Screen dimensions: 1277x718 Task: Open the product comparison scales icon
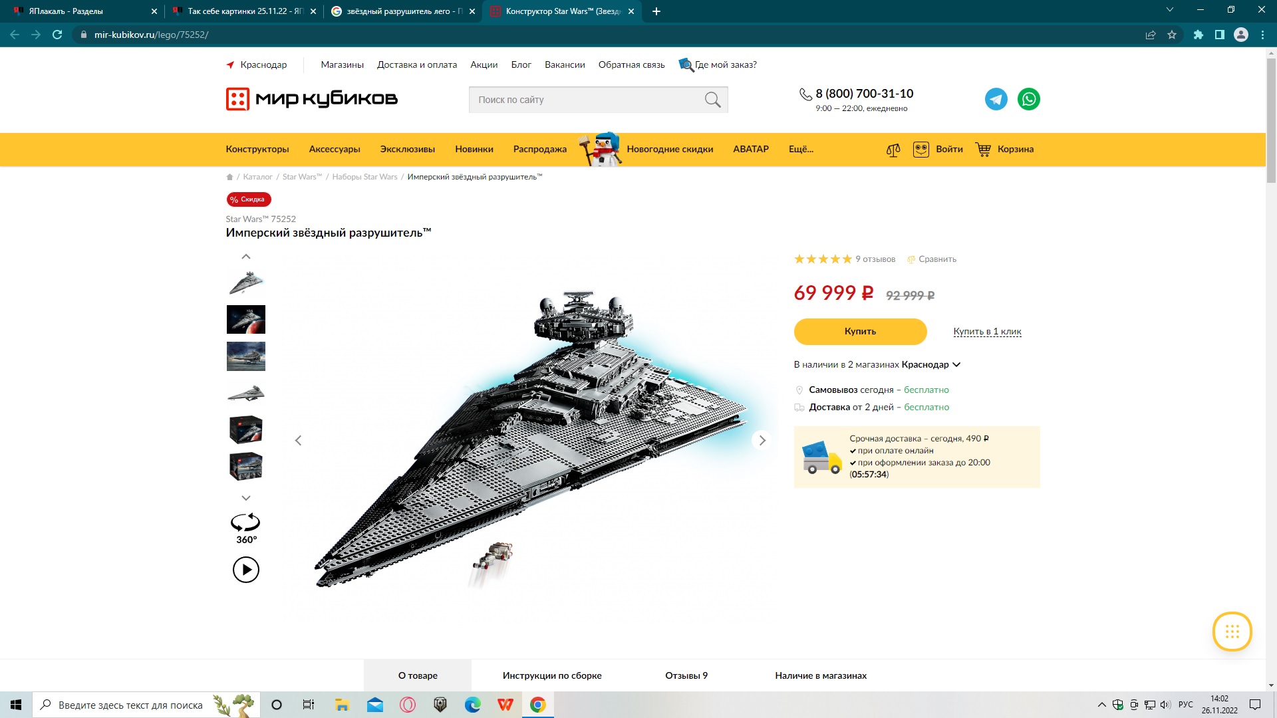pos(893,150)
